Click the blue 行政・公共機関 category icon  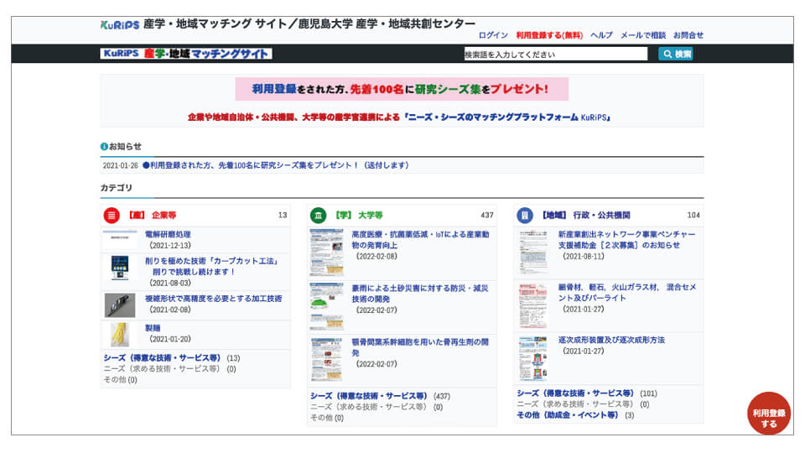525,216
